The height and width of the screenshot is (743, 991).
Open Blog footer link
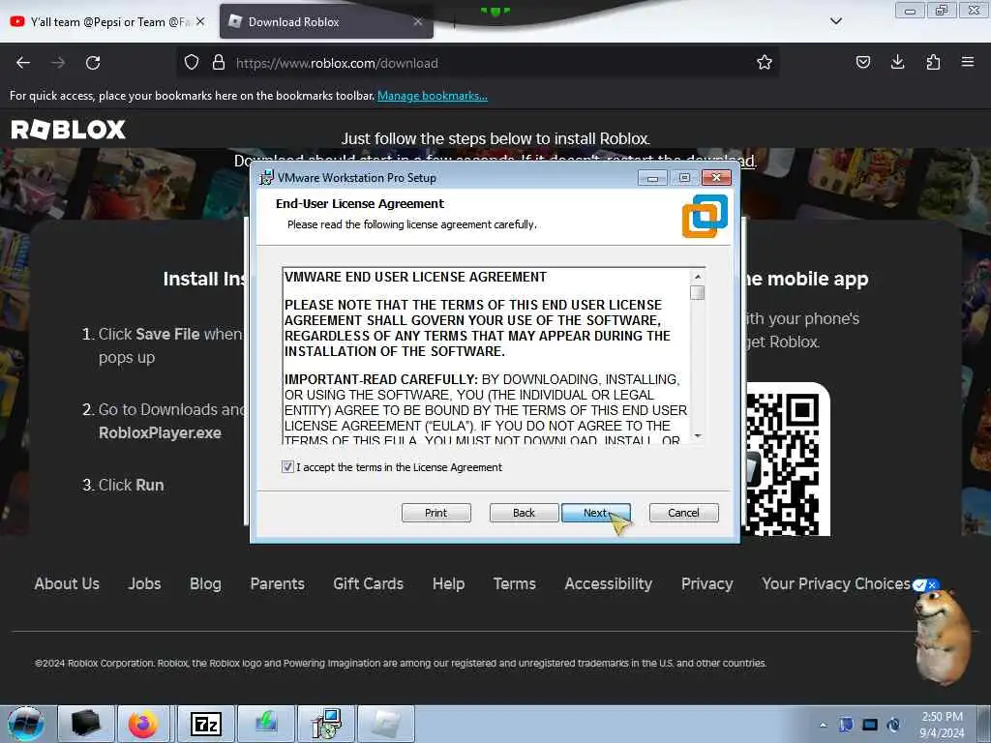click(205, 583)
